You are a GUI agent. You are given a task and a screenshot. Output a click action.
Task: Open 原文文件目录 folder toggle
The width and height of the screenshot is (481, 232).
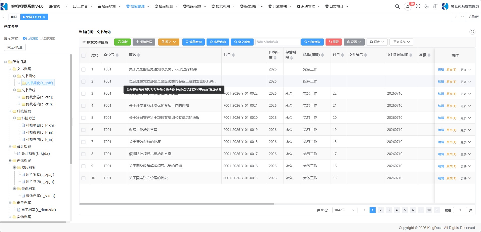click(84, 42)
